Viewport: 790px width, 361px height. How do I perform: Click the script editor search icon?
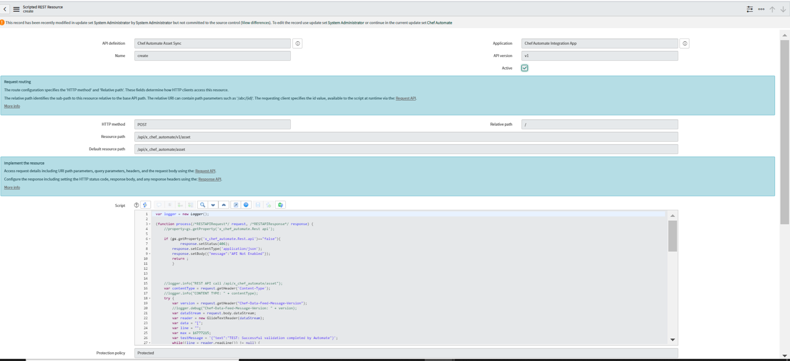pyautogui.click(x=202, y=205)
